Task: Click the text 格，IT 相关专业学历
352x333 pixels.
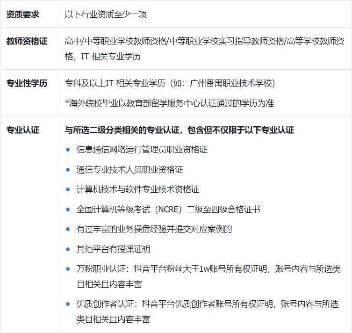Action: coord(103,57)
